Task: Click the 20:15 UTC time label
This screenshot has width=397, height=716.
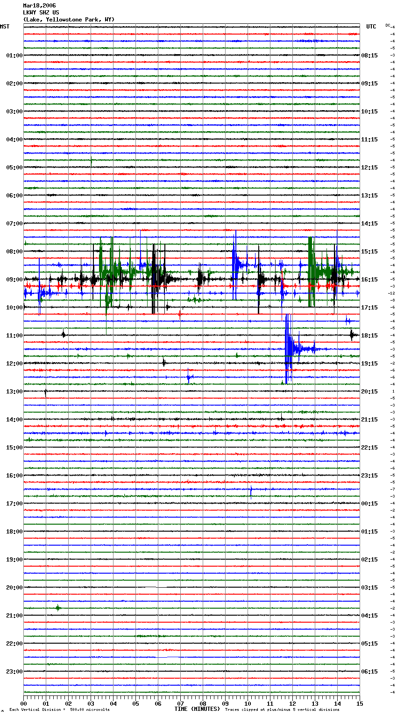Action: (x=369, y=392)
